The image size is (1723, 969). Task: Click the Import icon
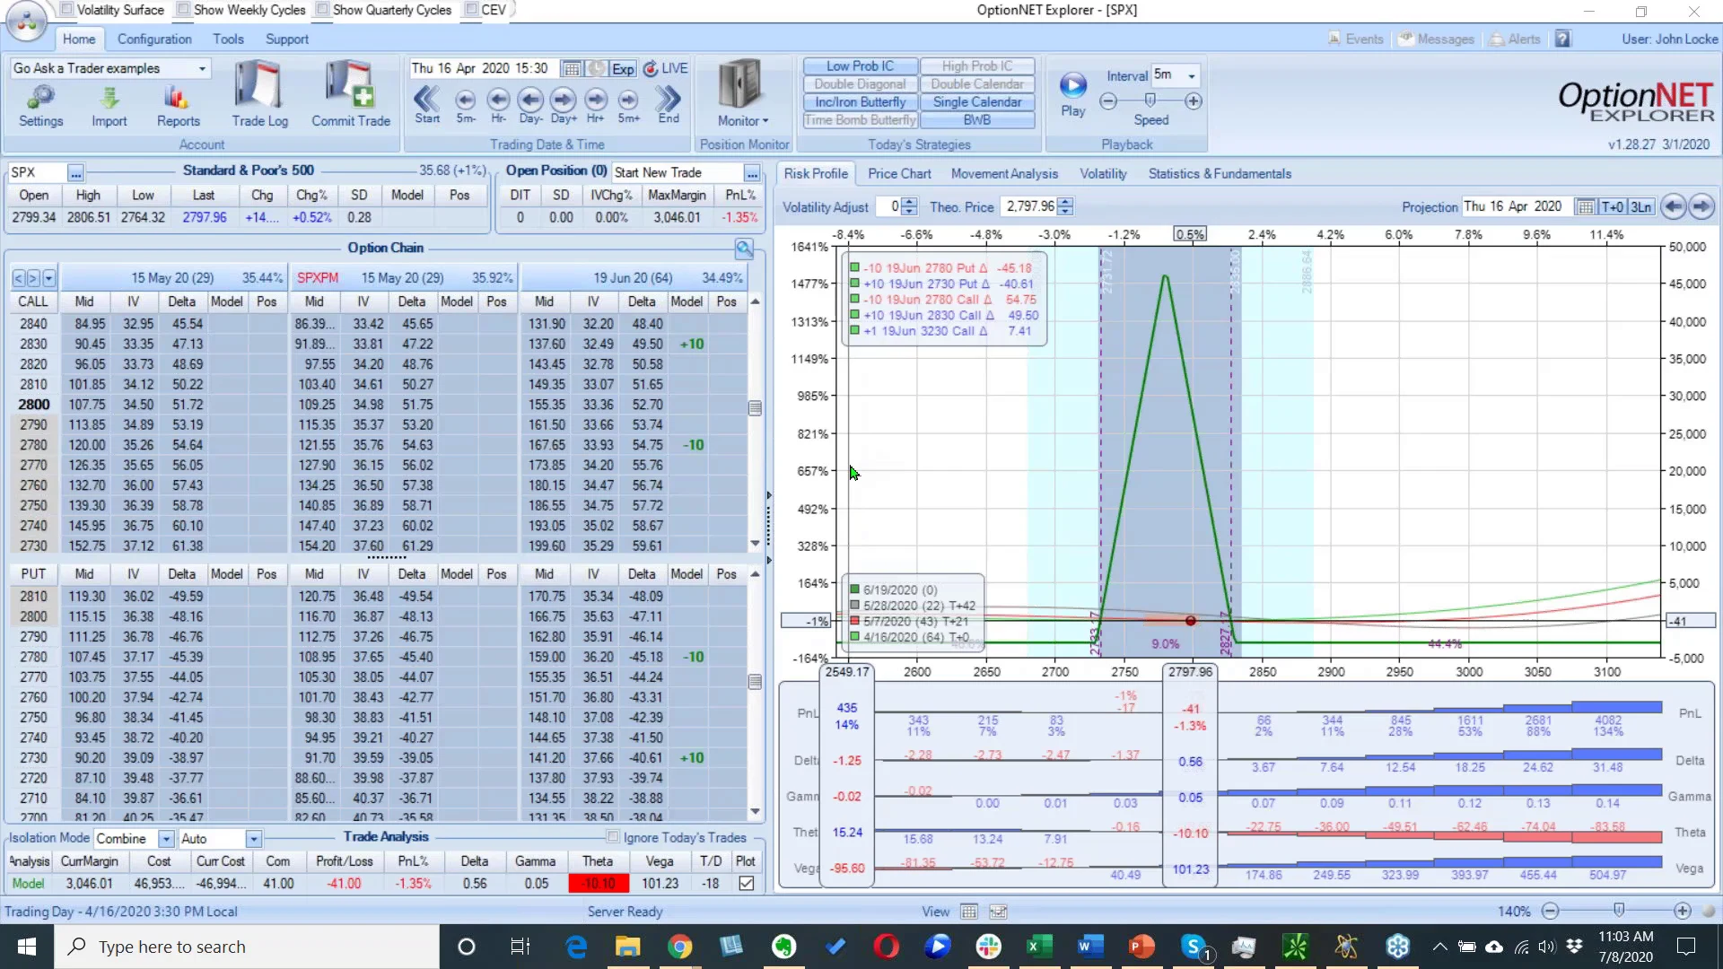109,106
